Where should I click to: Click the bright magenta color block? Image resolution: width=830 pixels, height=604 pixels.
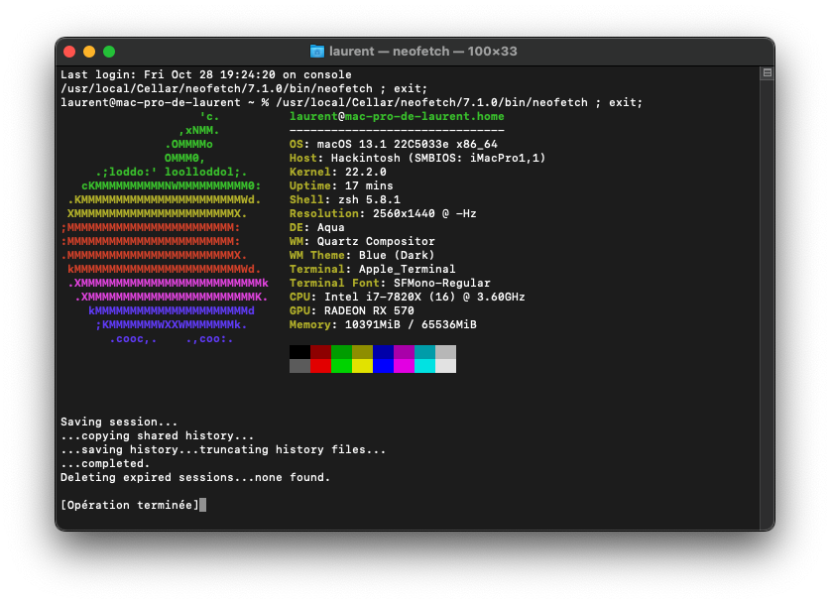click(404, 366)
